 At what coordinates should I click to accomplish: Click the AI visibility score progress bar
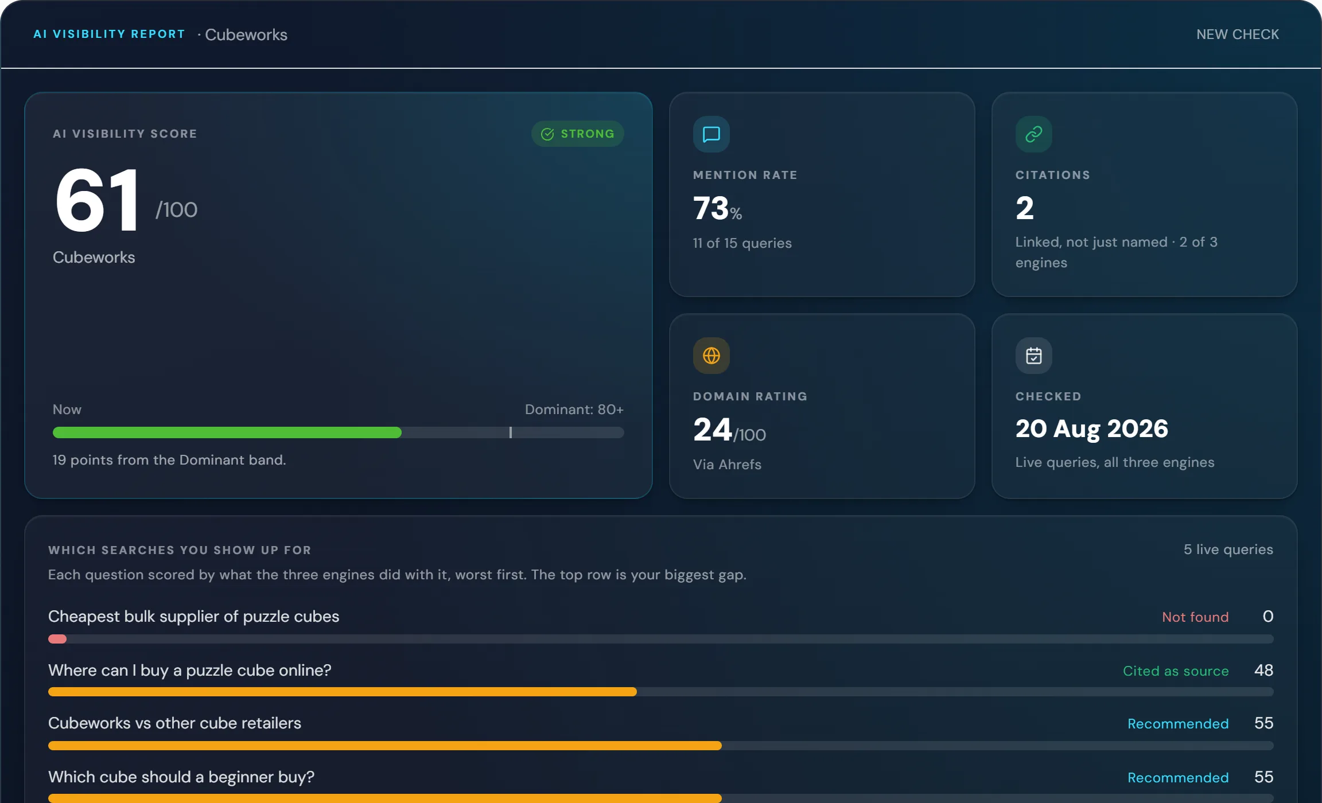point(338,432)
